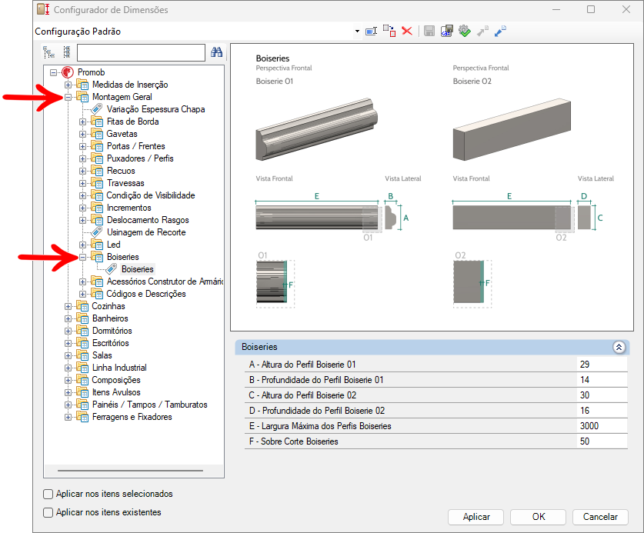The image size is (644, 533).
Task: Click the expand-all tree icon
Action: [x=49, y=52]
